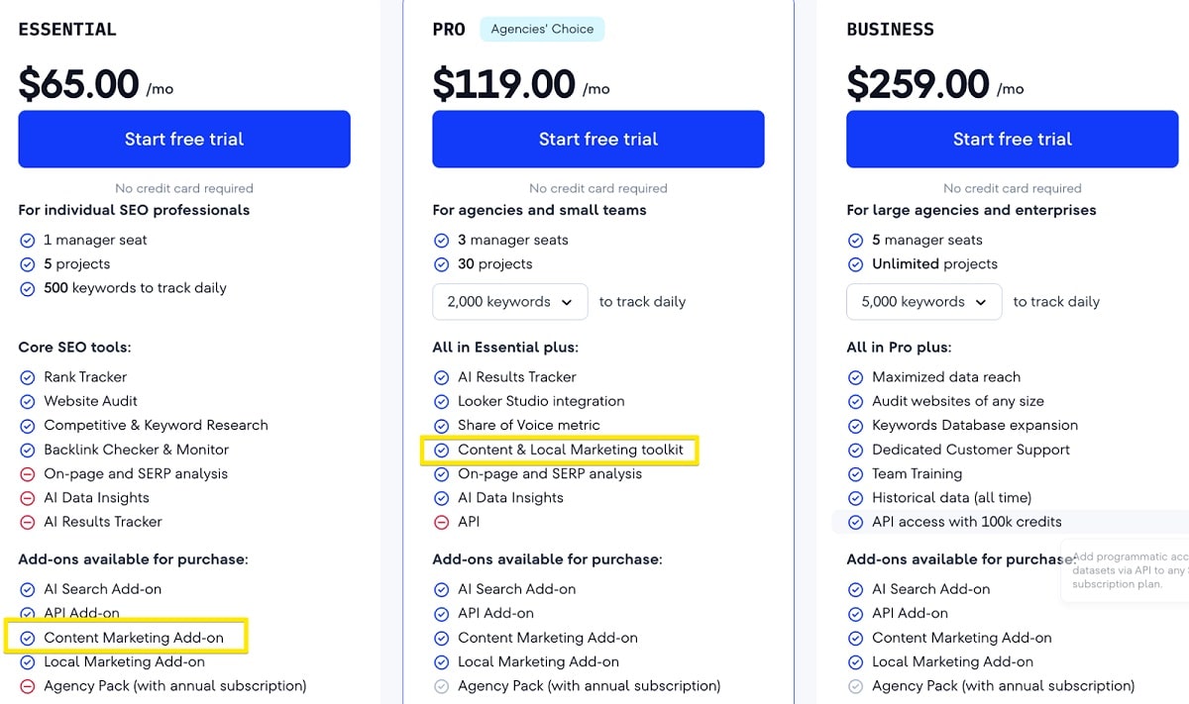Click the Agencies' Choice badge
Screen dimensions: 1189x704
click(542, 30)
